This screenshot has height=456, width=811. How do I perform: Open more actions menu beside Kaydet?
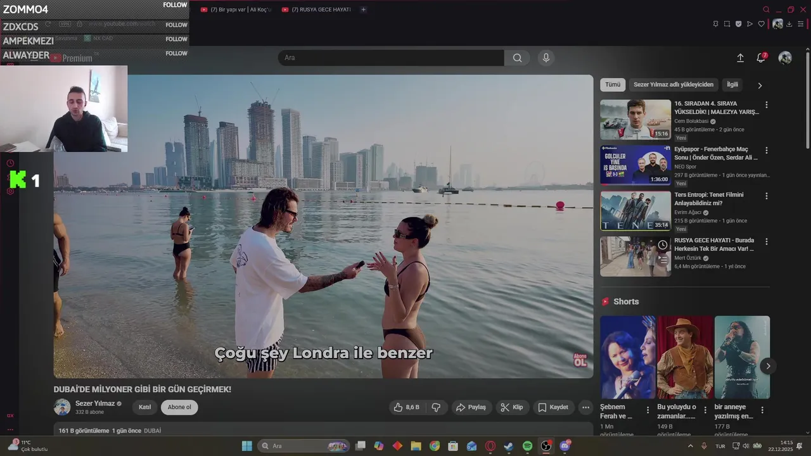click(585, 407)
